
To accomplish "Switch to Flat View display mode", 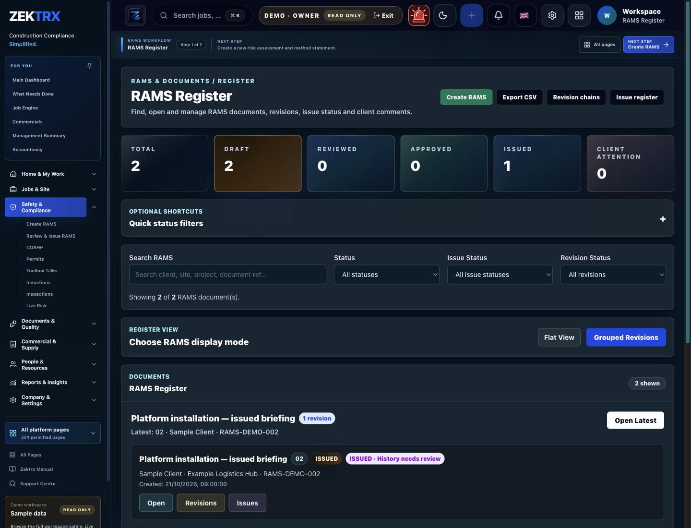I will [559, 337].
